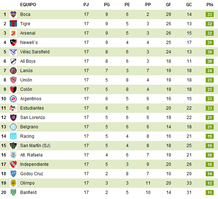The width and height of the screenshot is (218, 199).
Task: Click the EQUIPO column header
Action: coord(28,5)
